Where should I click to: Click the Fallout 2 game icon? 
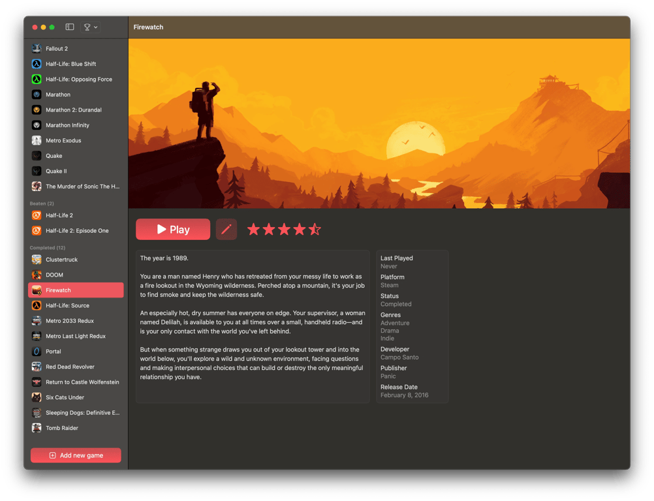pos(37,48)
